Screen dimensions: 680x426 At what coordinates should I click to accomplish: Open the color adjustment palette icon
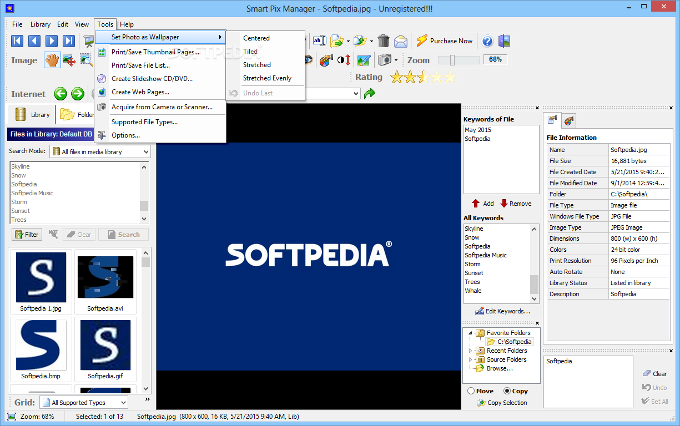(x=326, y=60)
